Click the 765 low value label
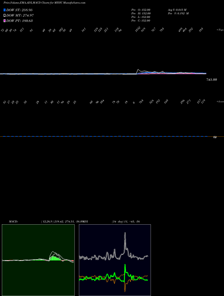 (141, 101)
